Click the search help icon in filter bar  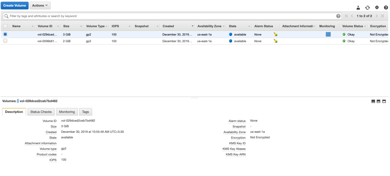[x=338, y=16]
